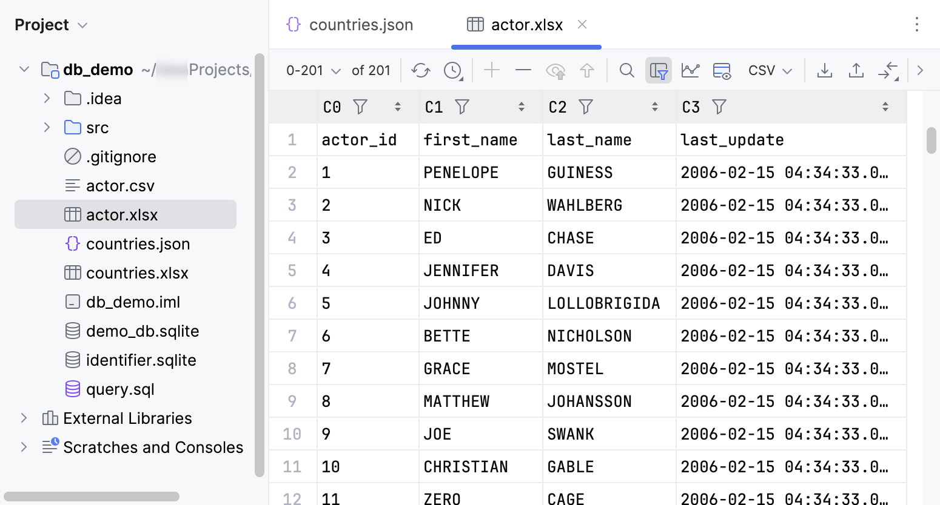
Task: Open the query.sql file
Action: [x=120, y=389]
